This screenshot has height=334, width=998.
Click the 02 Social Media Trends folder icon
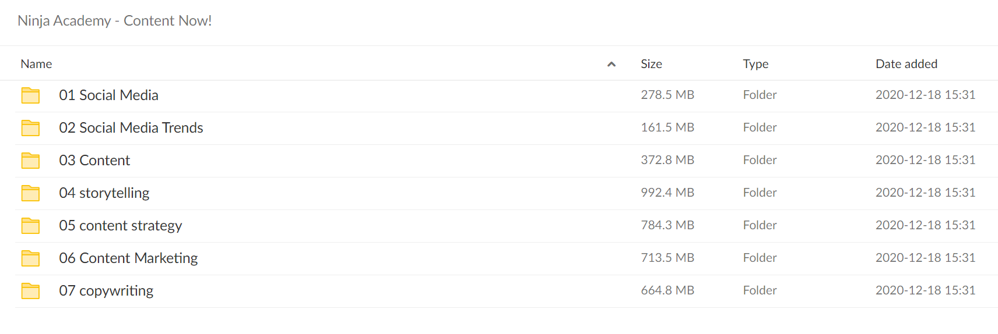click(x=30, y=128)
